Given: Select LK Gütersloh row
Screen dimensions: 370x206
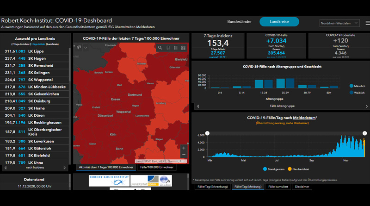Looking at the screenshot, I should (34, 148).
